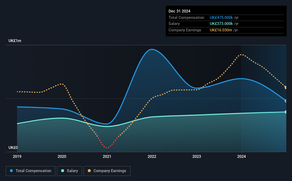Click the orange earnings endpoint marker
Screen dimensions: 292x181
[x=286, y=88]
